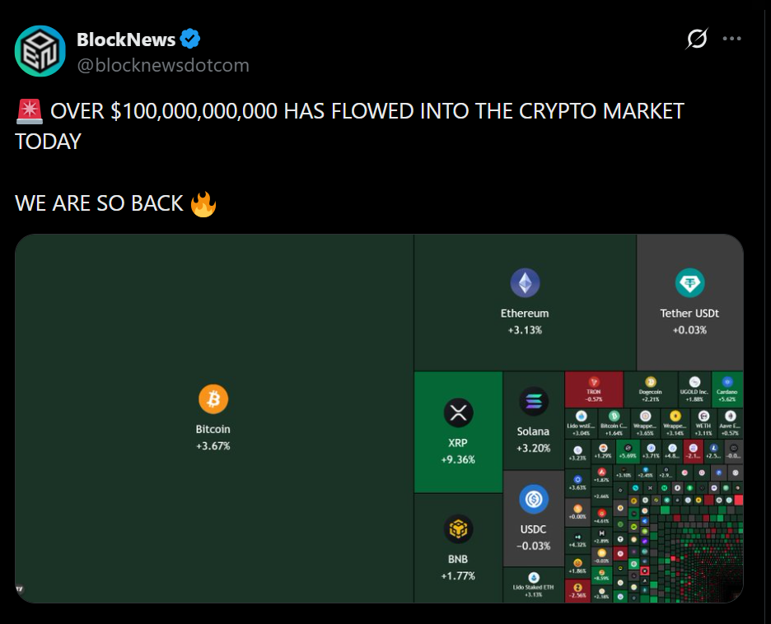Select the Bitcoin icon in the heatmap
This screenshot has width=771, height=624.
pyautogui.click(x=214, y=398)
